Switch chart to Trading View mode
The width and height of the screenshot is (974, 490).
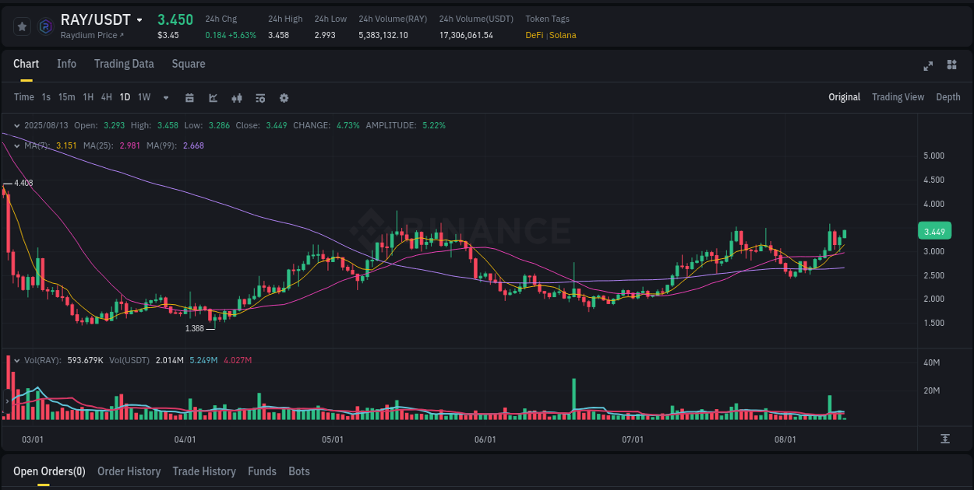point(898,97)
